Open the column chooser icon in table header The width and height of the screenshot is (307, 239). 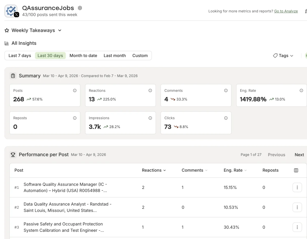coord(296,170)
